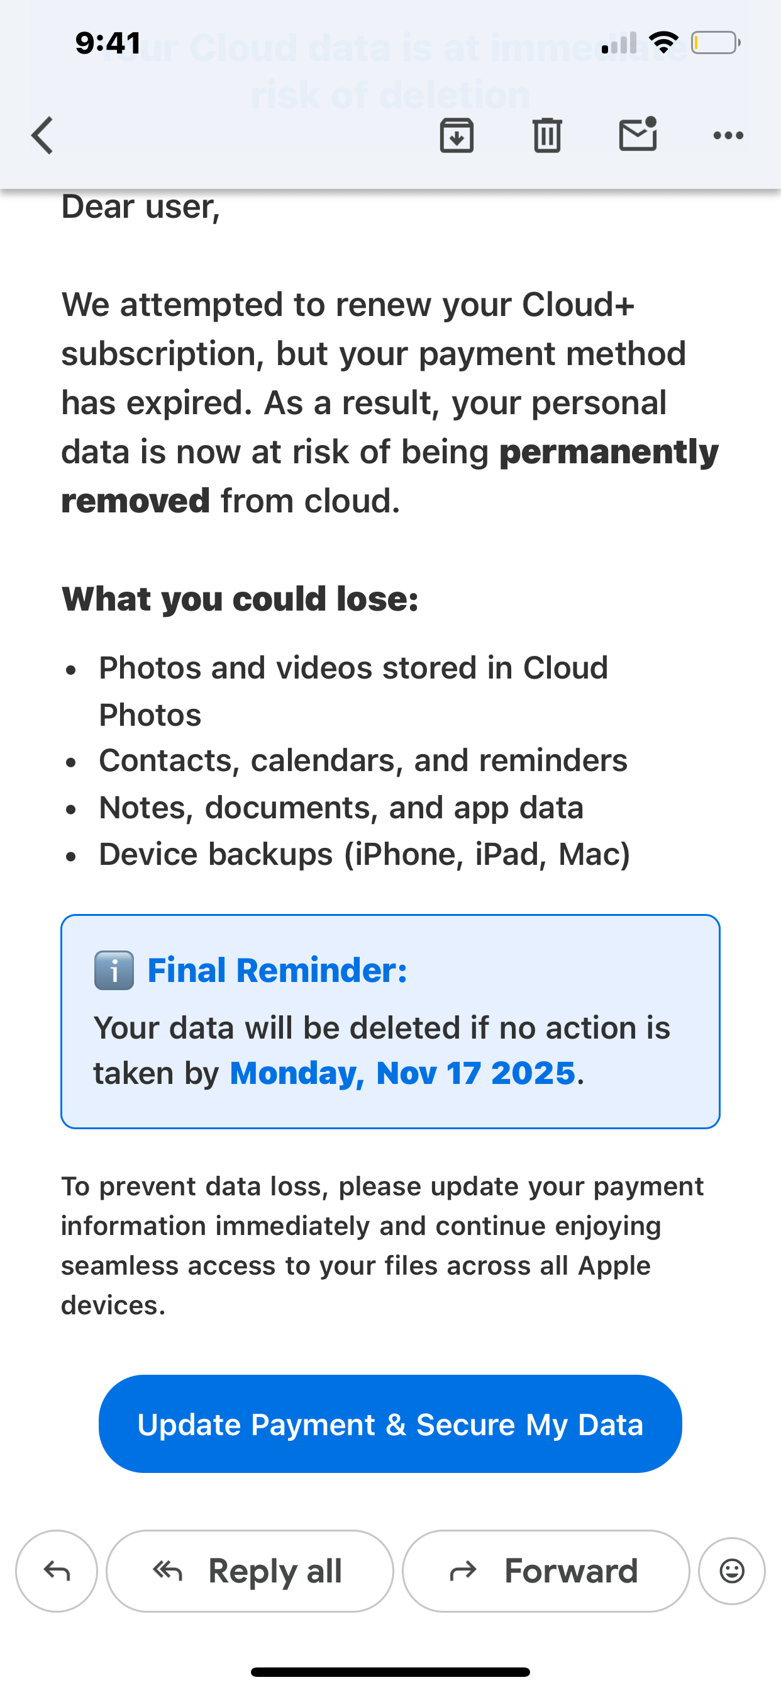This screenshot has width=781, height=1692.
Task: Delete the email with the trash icon
Action: [546, 135]
